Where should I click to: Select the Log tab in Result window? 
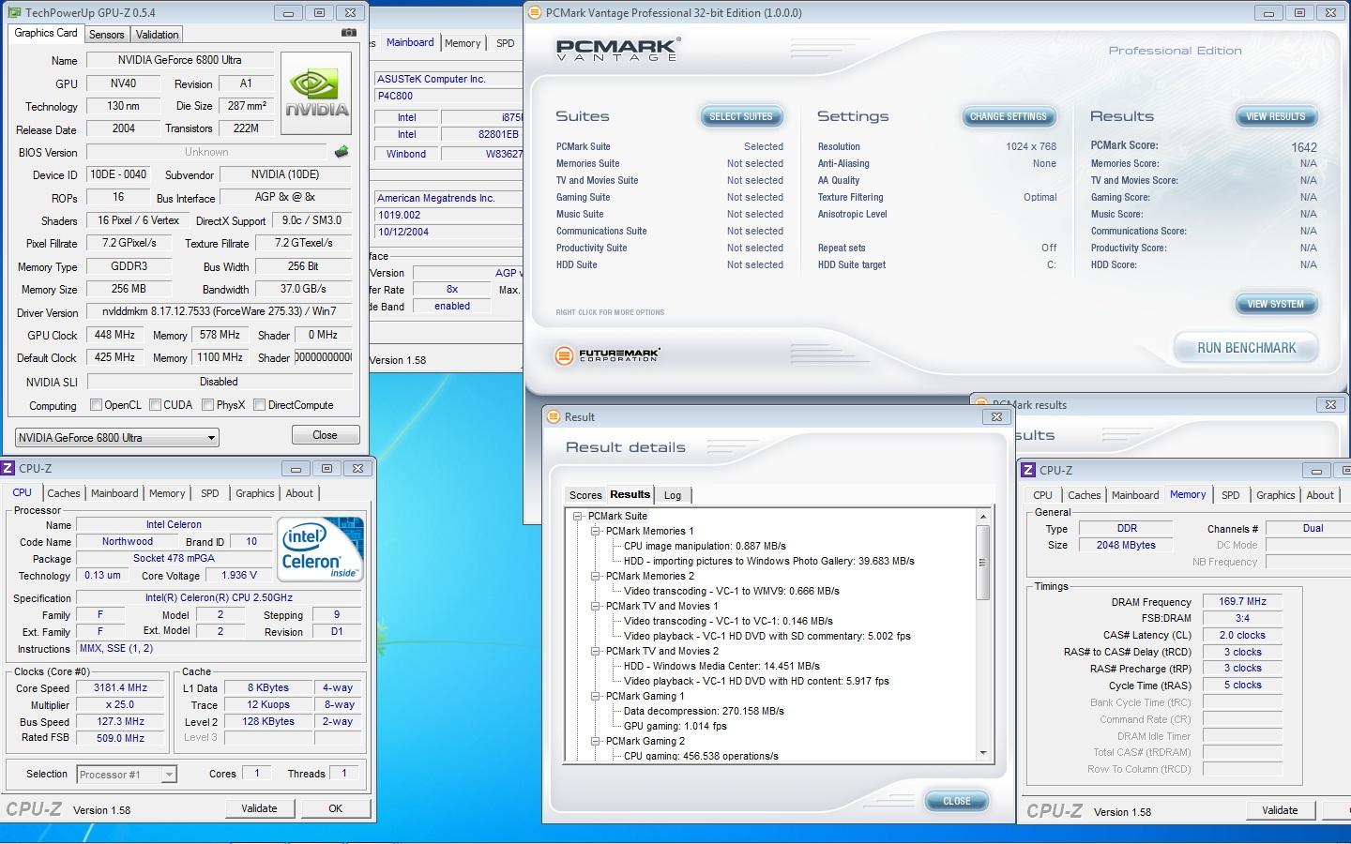[x=673, y=495]
